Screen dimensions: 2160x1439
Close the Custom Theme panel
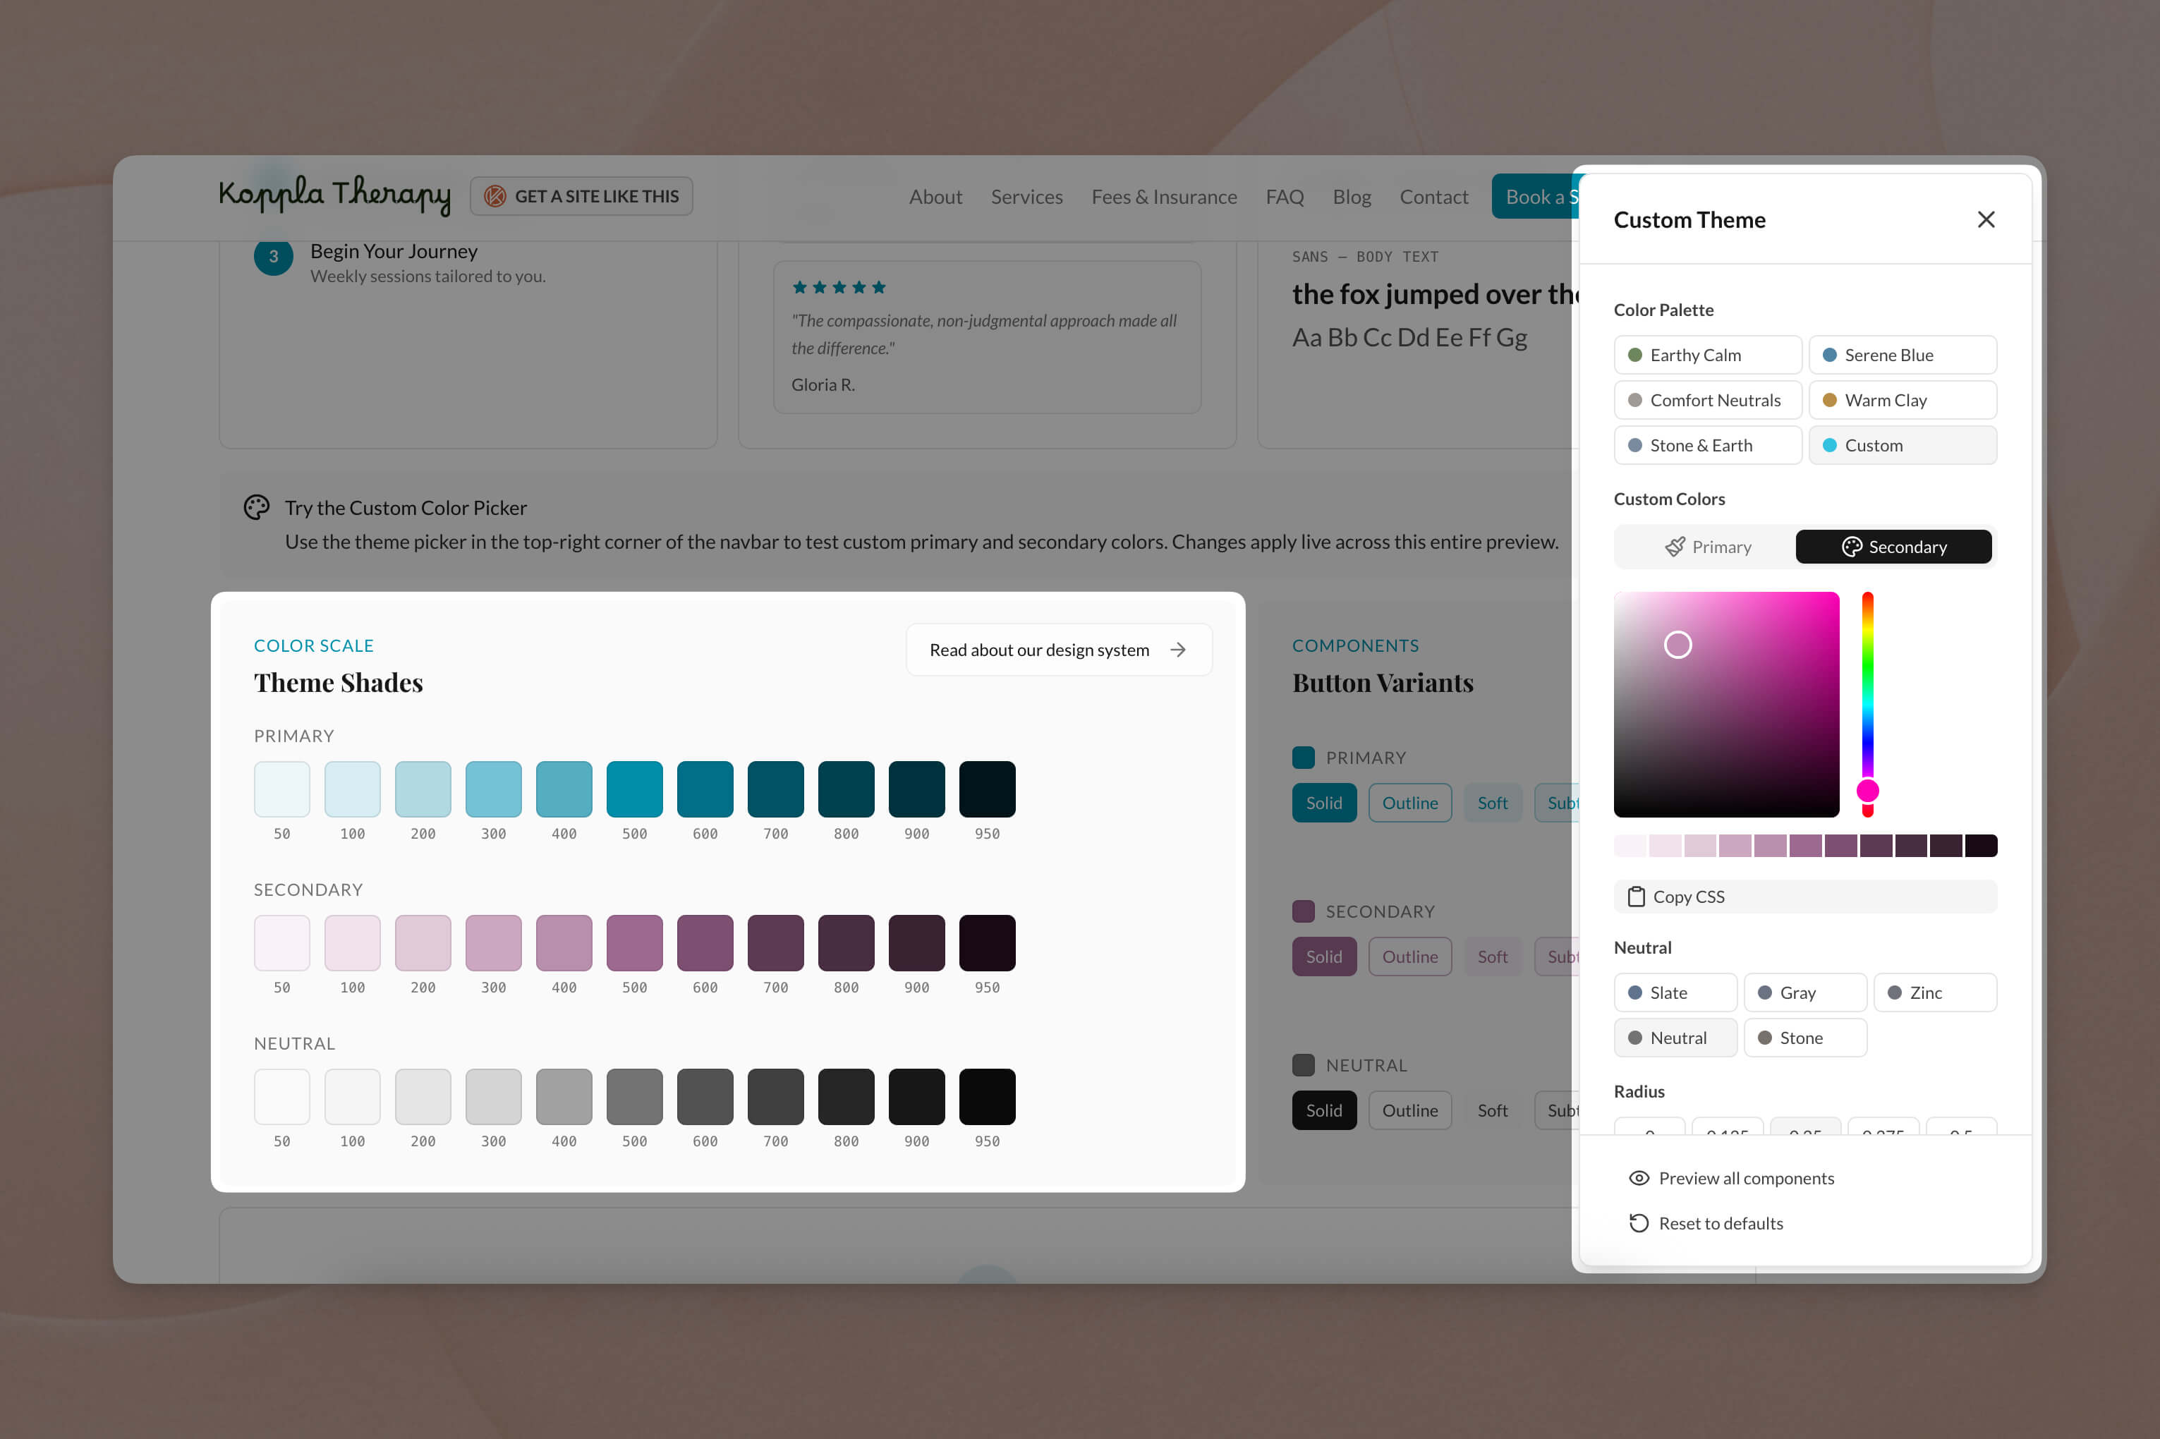[1986, 219]
